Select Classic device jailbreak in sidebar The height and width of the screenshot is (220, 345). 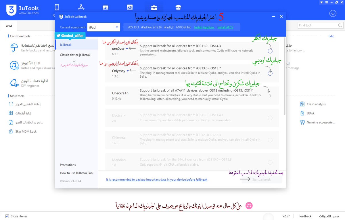pyautogui.click(x=75, y=55)
